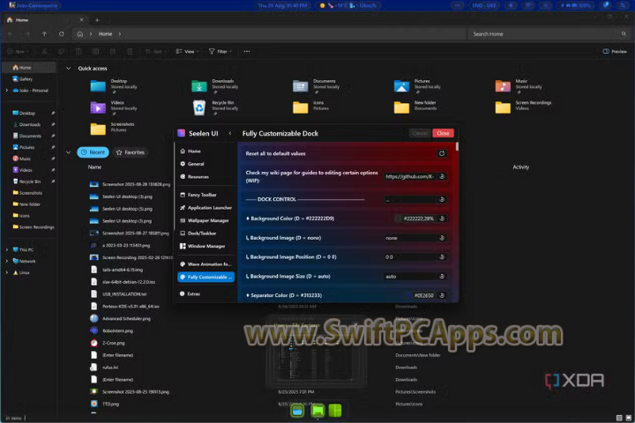
Task: Open the View dropdown in Explorer toolbar
Action: tap(188, 51)
